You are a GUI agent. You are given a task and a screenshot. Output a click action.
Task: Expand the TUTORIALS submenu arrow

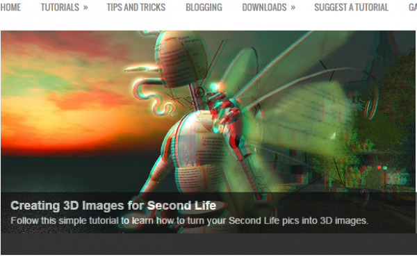pyautogui.click(x=85, y=8)
